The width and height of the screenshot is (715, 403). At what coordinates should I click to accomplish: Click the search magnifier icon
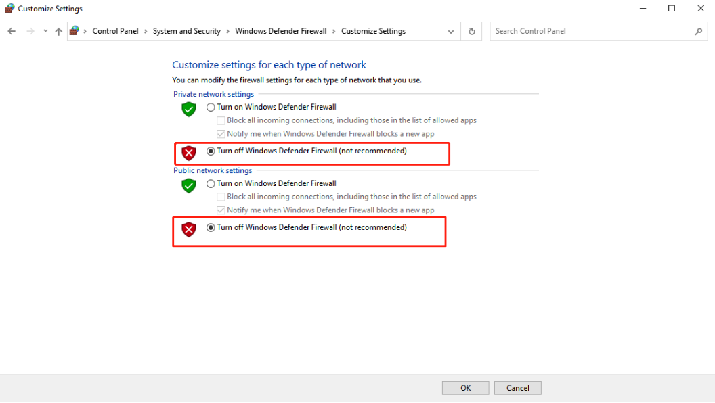[x=699, y=31]
